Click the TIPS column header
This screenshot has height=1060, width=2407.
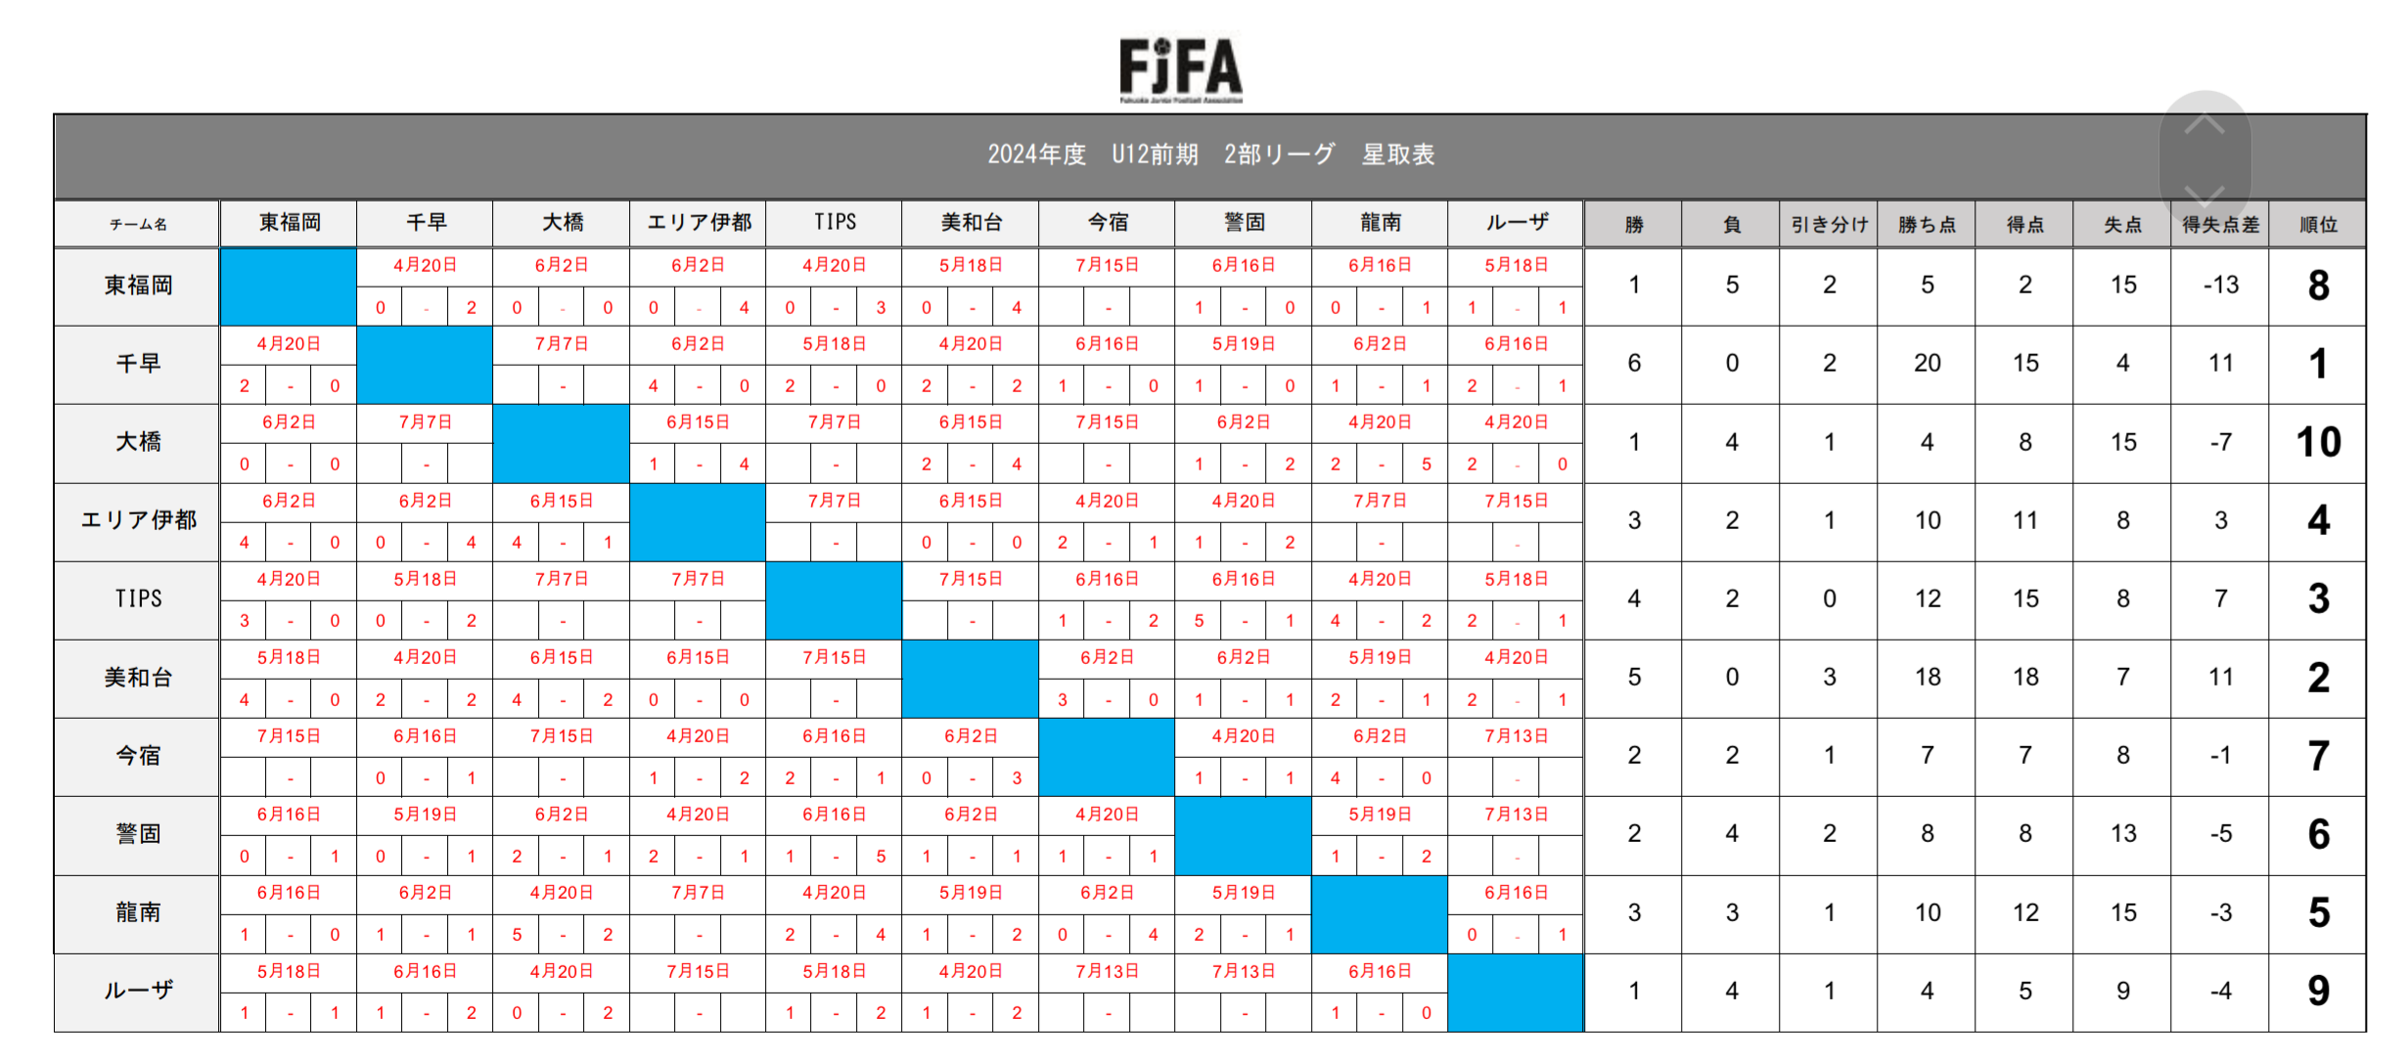835,223
